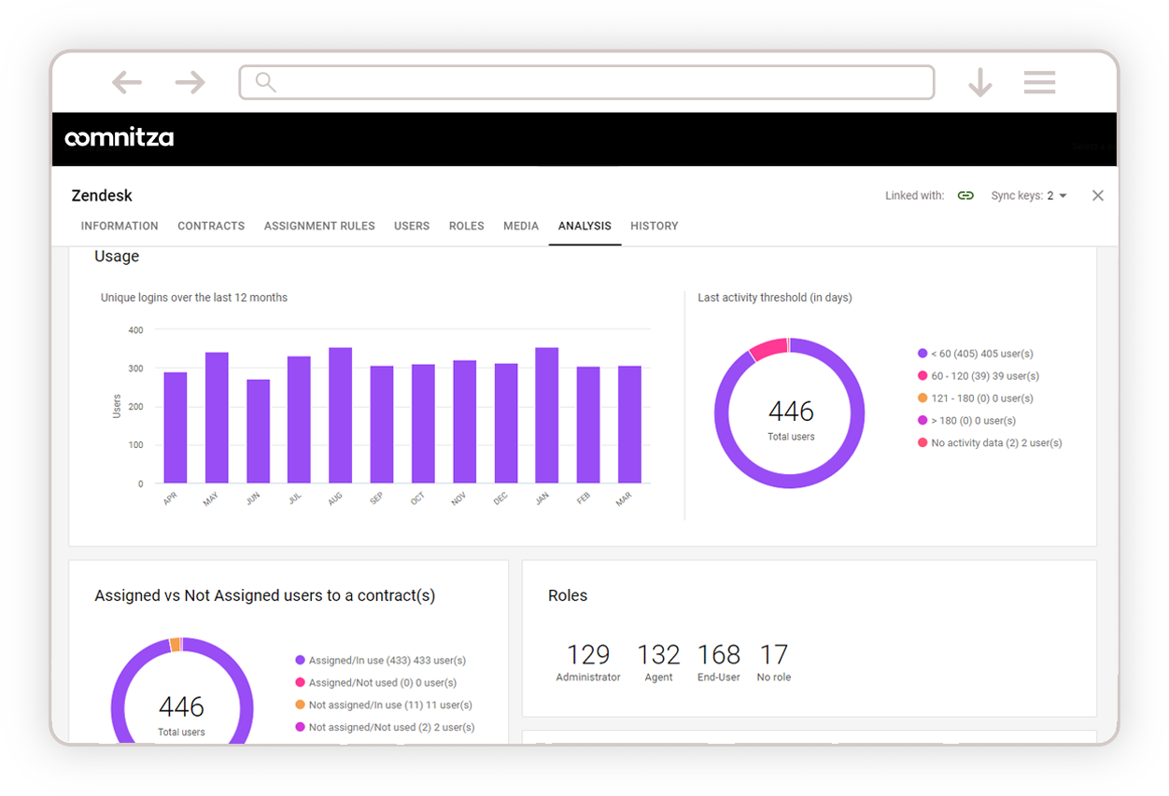The image size is (1169, 796).
Task: Click the SEP bar in logins chart
Action: point(382,425)
